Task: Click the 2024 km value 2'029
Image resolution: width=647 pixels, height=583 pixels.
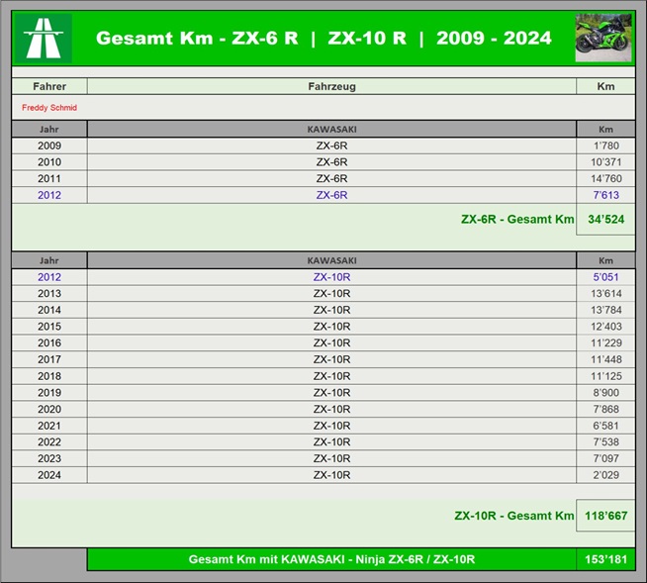Action: tap(605, 475)
